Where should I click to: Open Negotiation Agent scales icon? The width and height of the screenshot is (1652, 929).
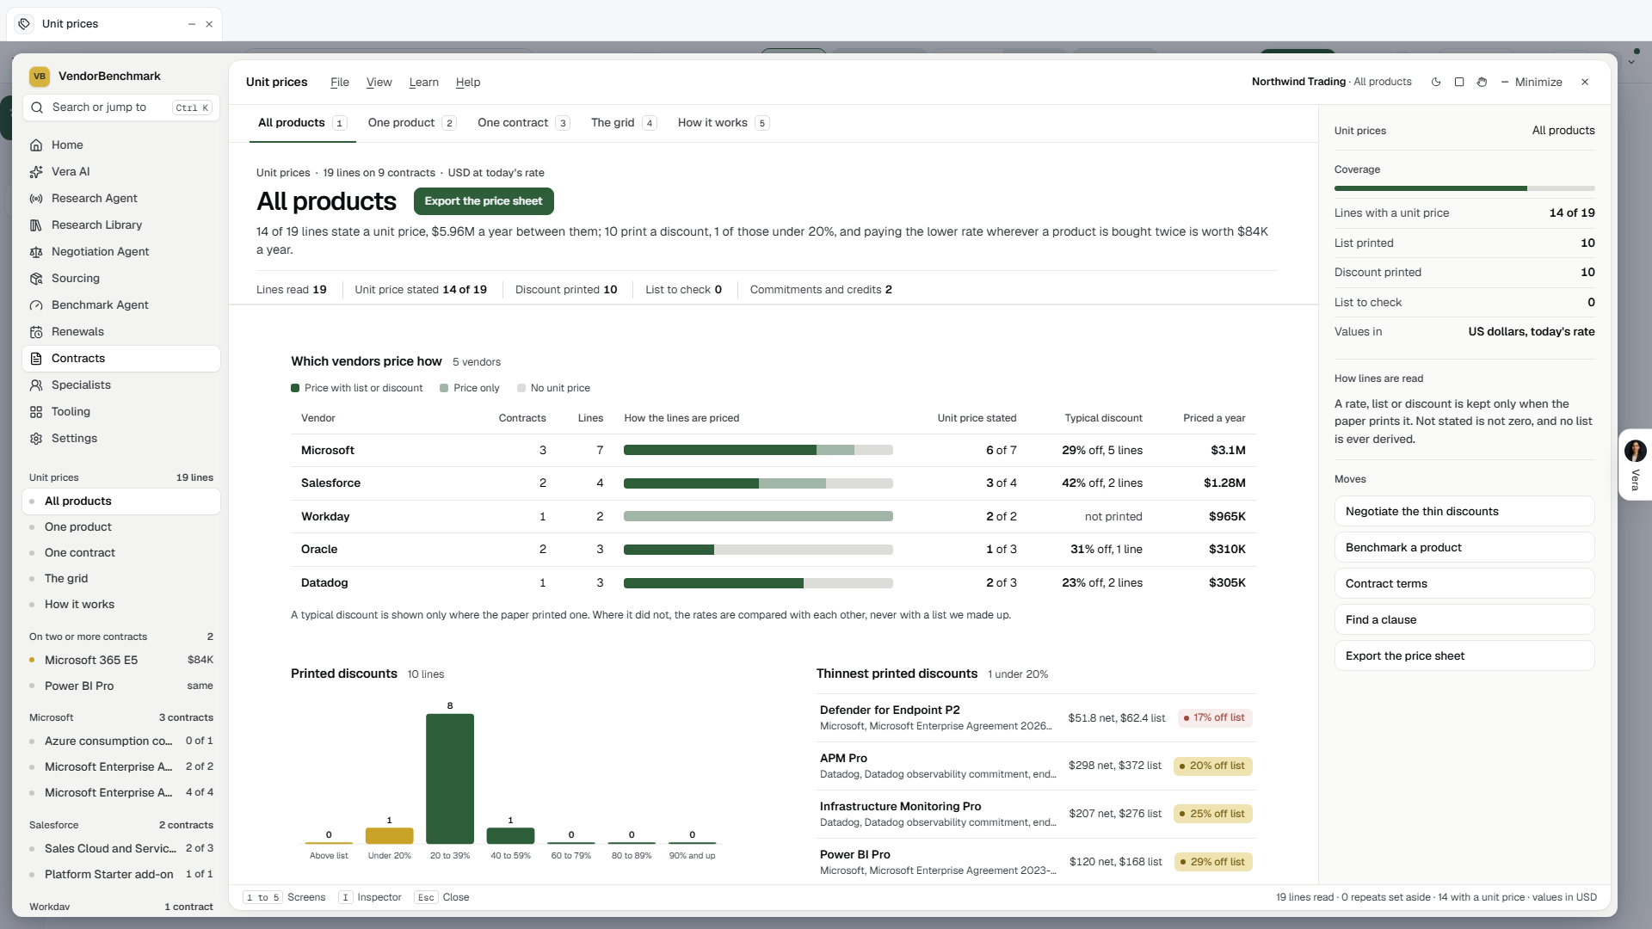coord(36,252)
